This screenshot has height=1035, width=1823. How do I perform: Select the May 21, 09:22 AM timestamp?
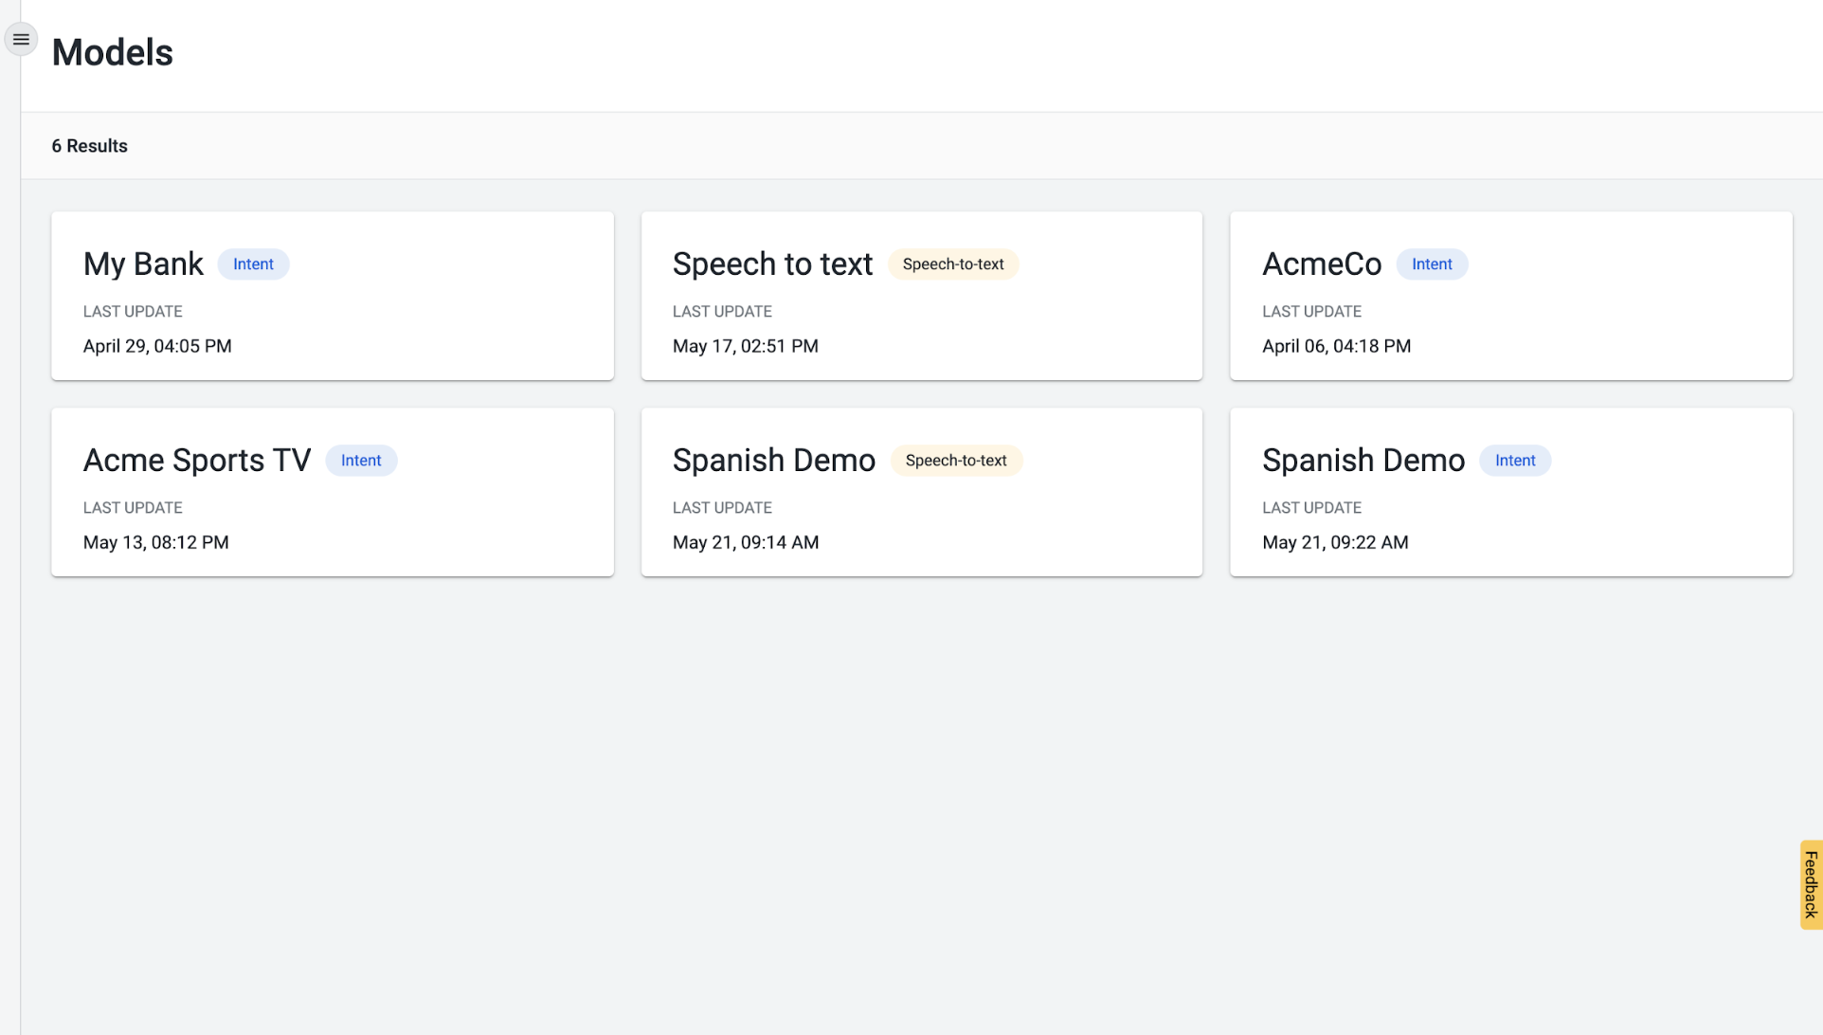tap(1335, 542)
